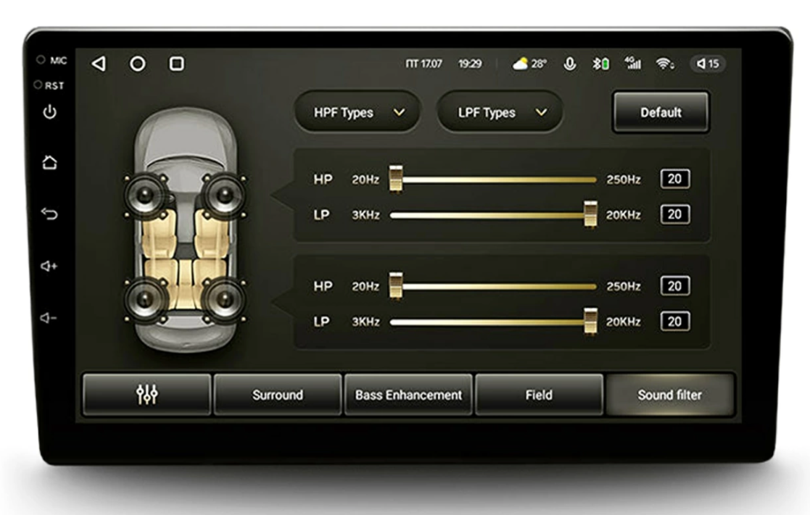Tap the return arrow on side bezel
Viewport: 810px width, 515px height.
[x=49, y=213]
